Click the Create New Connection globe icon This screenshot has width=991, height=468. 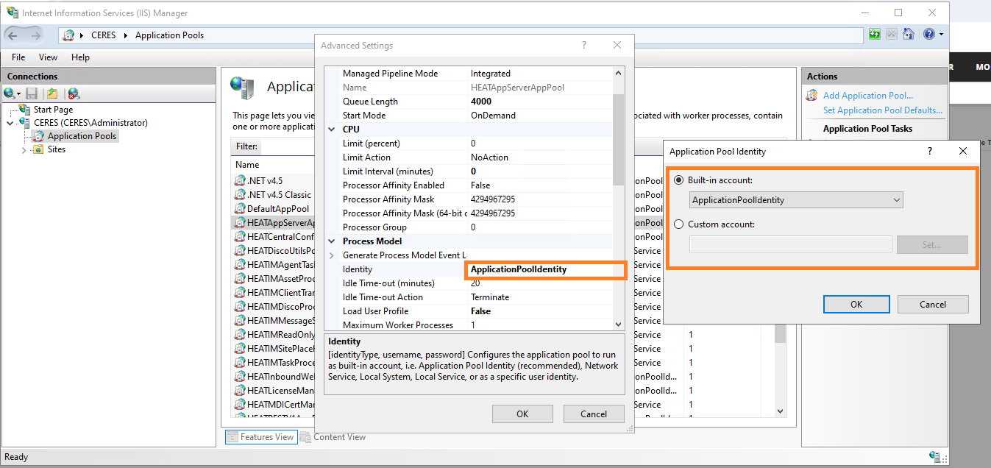[x=8, y=93]
